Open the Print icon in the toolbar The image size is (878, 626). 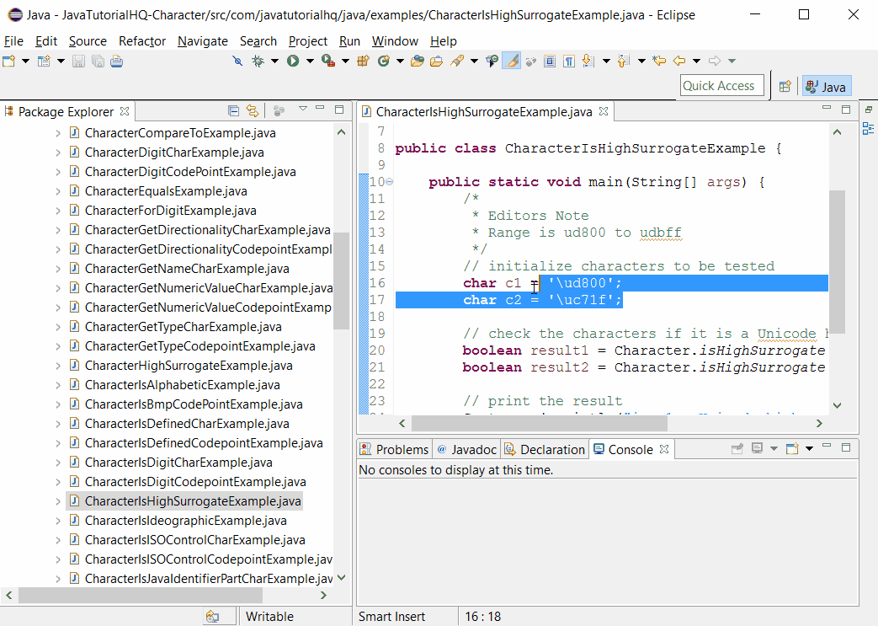(116, 61)
